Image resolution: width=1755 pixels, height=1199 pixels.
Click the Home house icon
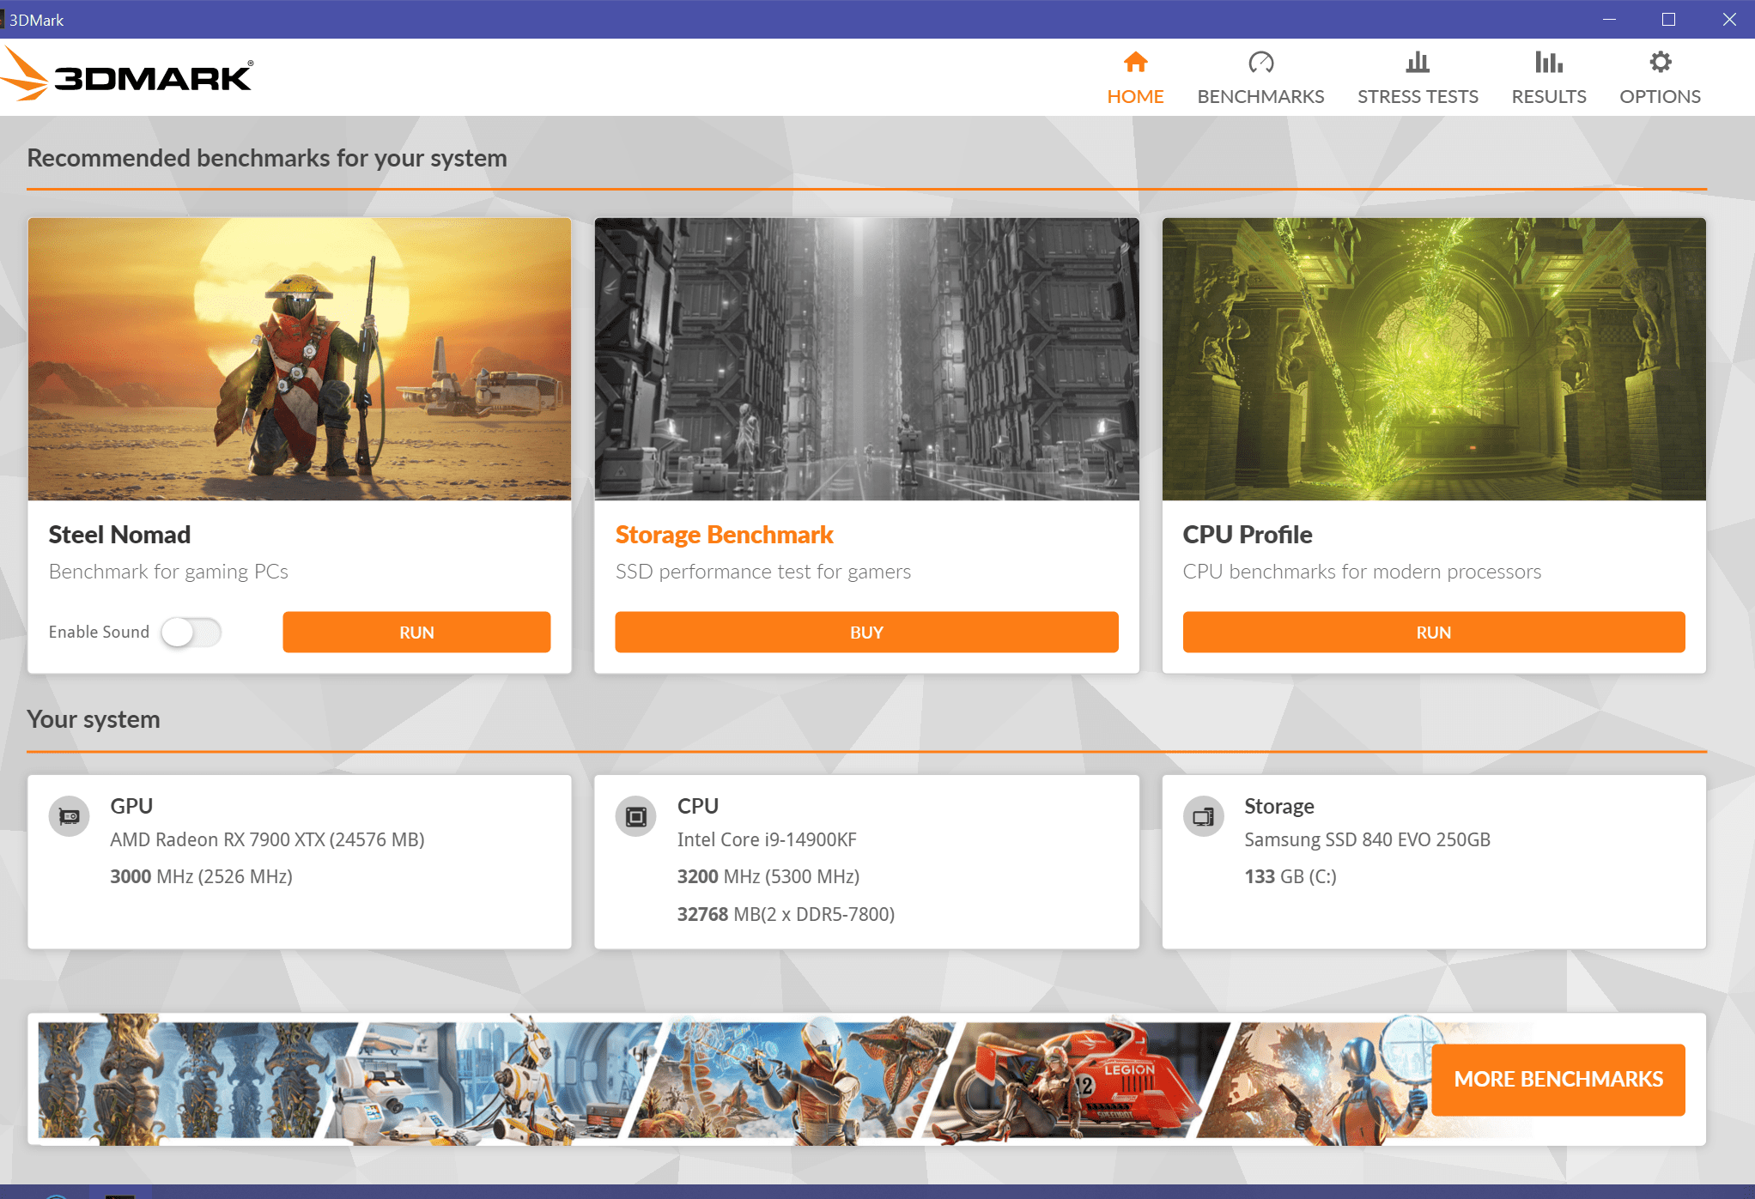pyautogui.click(x=1135, y=62)
